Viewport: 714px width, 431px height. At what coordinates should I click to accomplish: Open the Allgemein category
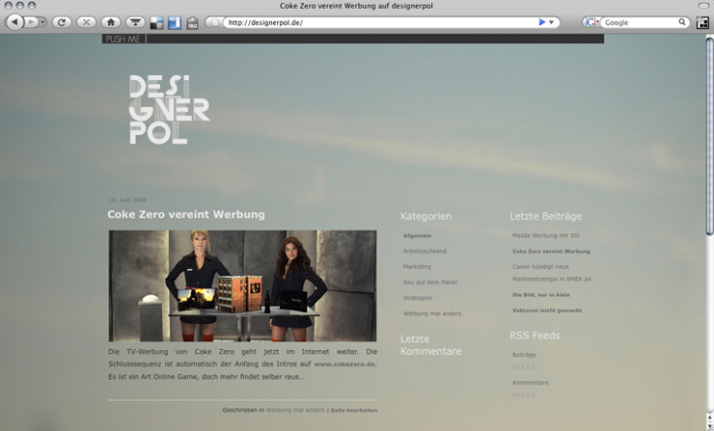click(x=416, y=236)
